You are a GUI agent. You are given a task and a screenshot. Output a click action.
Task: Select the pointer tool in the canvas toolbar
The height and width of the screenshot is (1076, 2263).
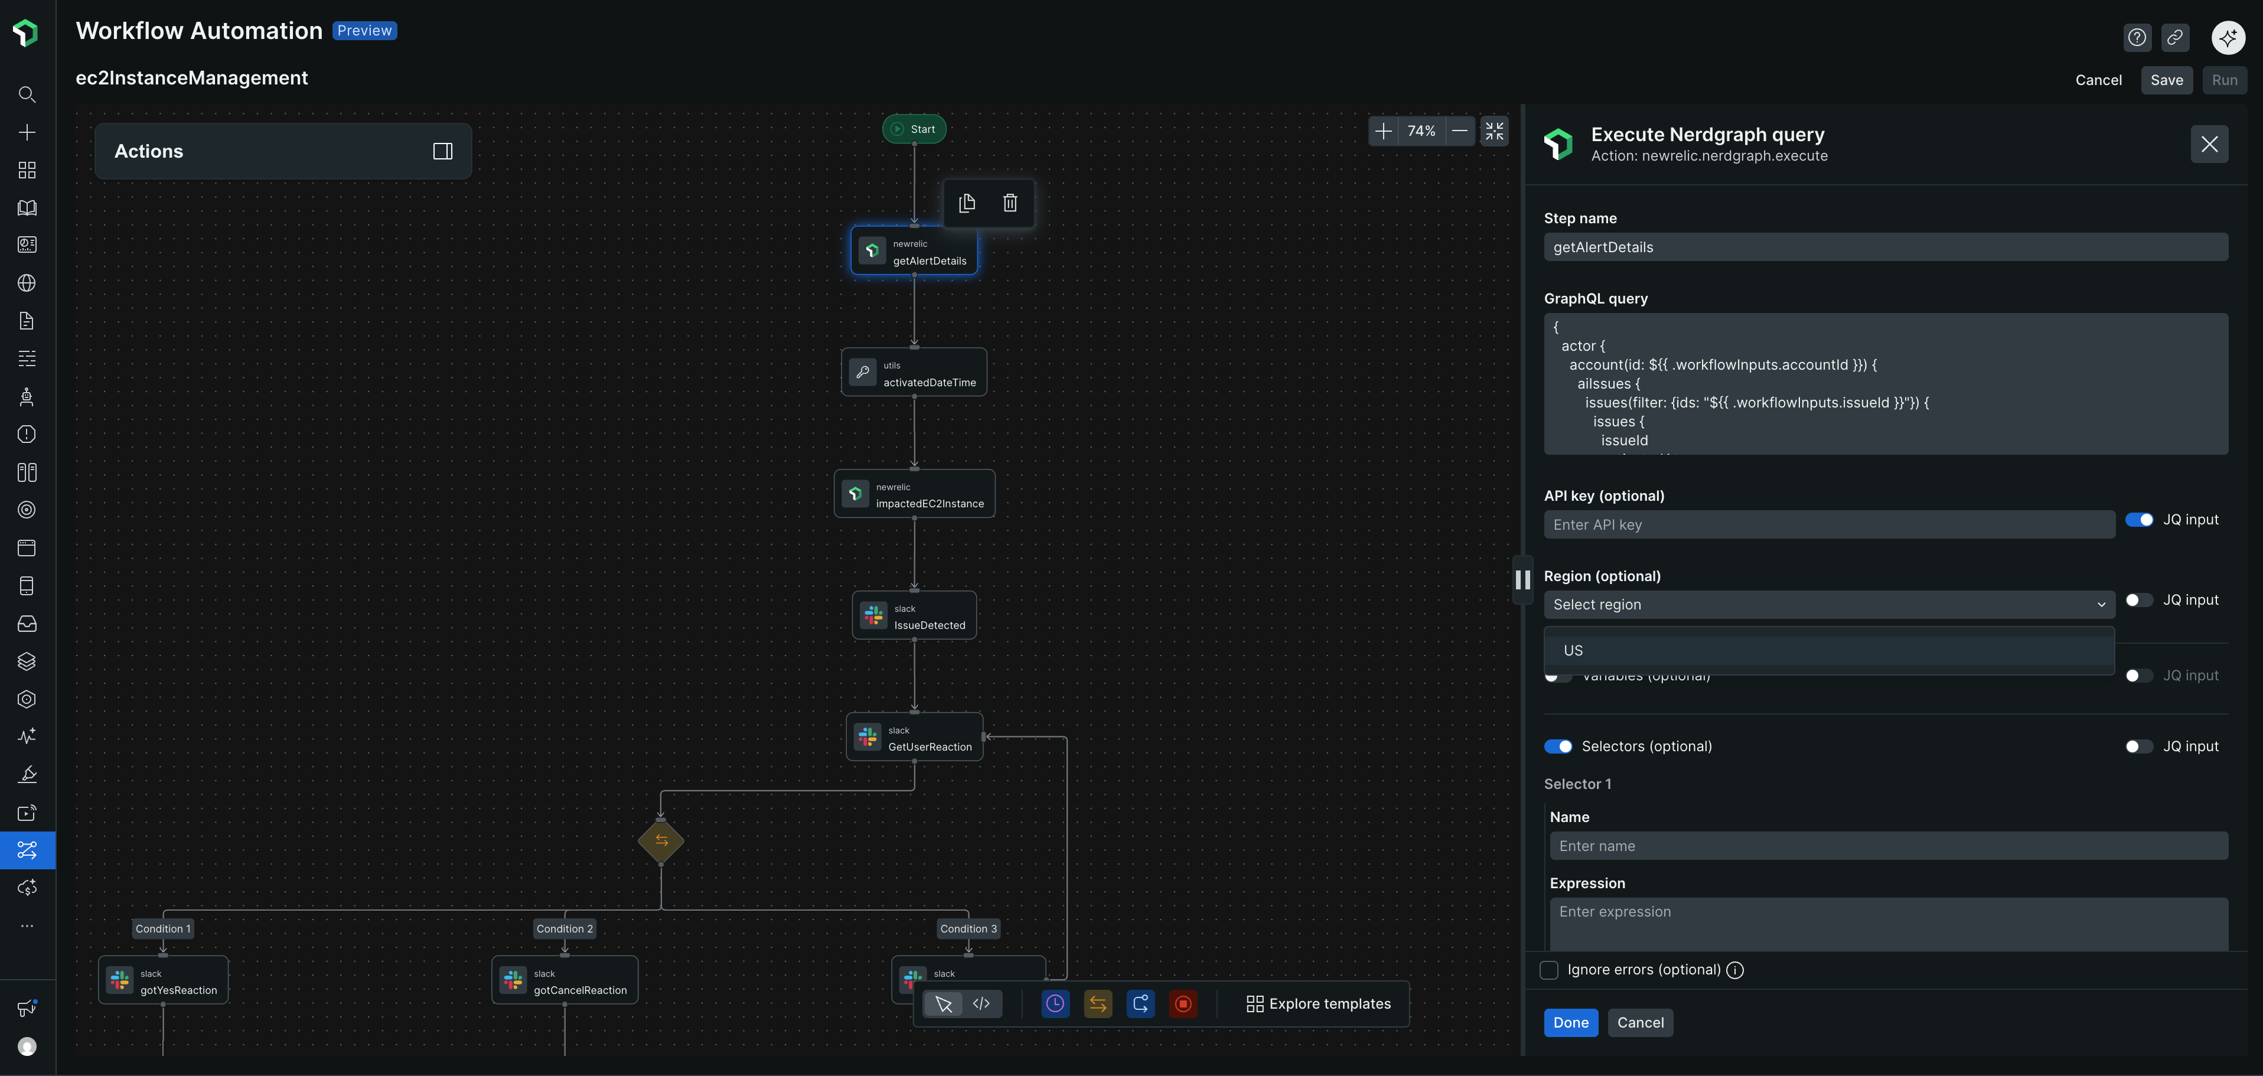tap(944, 1004)
